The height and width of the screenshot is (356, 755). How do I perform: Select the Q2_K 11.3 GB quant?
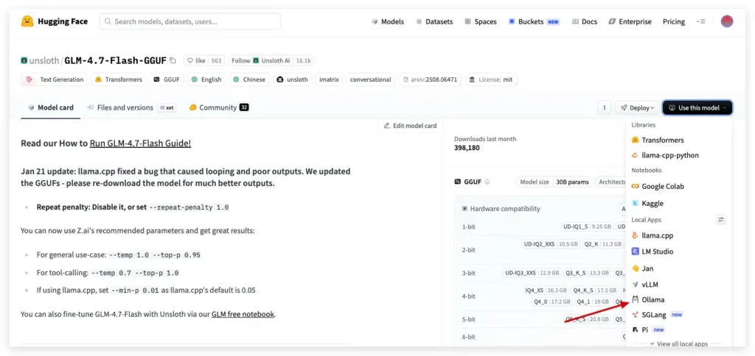pos(603,244)
